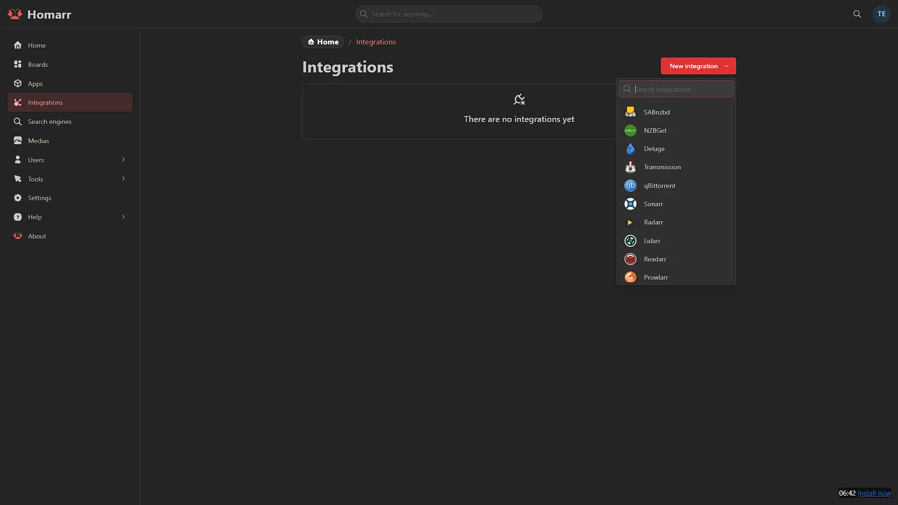Expand the Tools submenu chevron

(123, 179)
